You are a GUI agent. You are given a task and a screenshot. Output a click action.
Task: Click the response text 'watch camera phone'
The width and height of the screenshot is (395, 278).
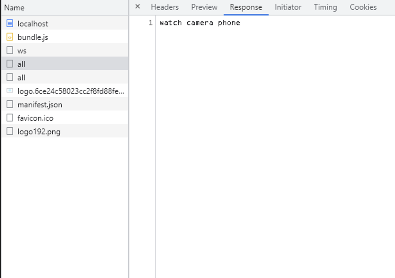point(200,23)
